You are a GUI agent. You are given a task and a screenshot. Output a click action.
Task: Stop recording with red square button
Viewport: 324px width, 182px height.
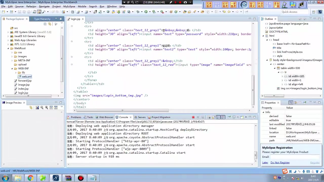(180, 2)
